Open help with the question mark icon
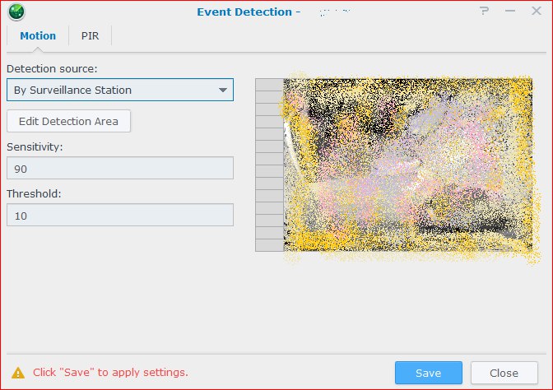 pos(484,11)
